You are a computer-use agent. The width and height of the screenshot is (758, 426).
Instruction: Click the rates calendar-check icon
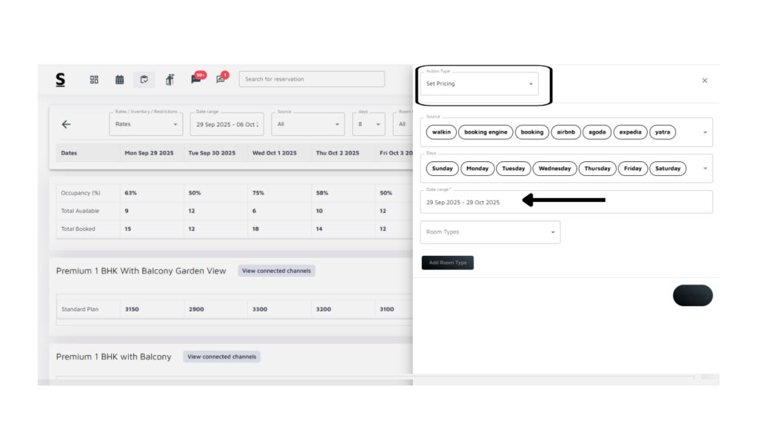pyautogui.click(x=144, y=80)
